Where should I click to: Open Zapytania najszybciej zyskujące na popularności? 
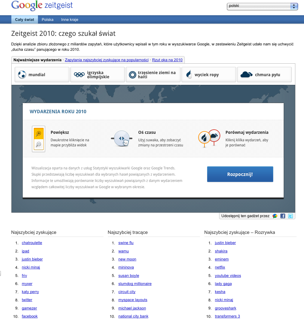107,60
